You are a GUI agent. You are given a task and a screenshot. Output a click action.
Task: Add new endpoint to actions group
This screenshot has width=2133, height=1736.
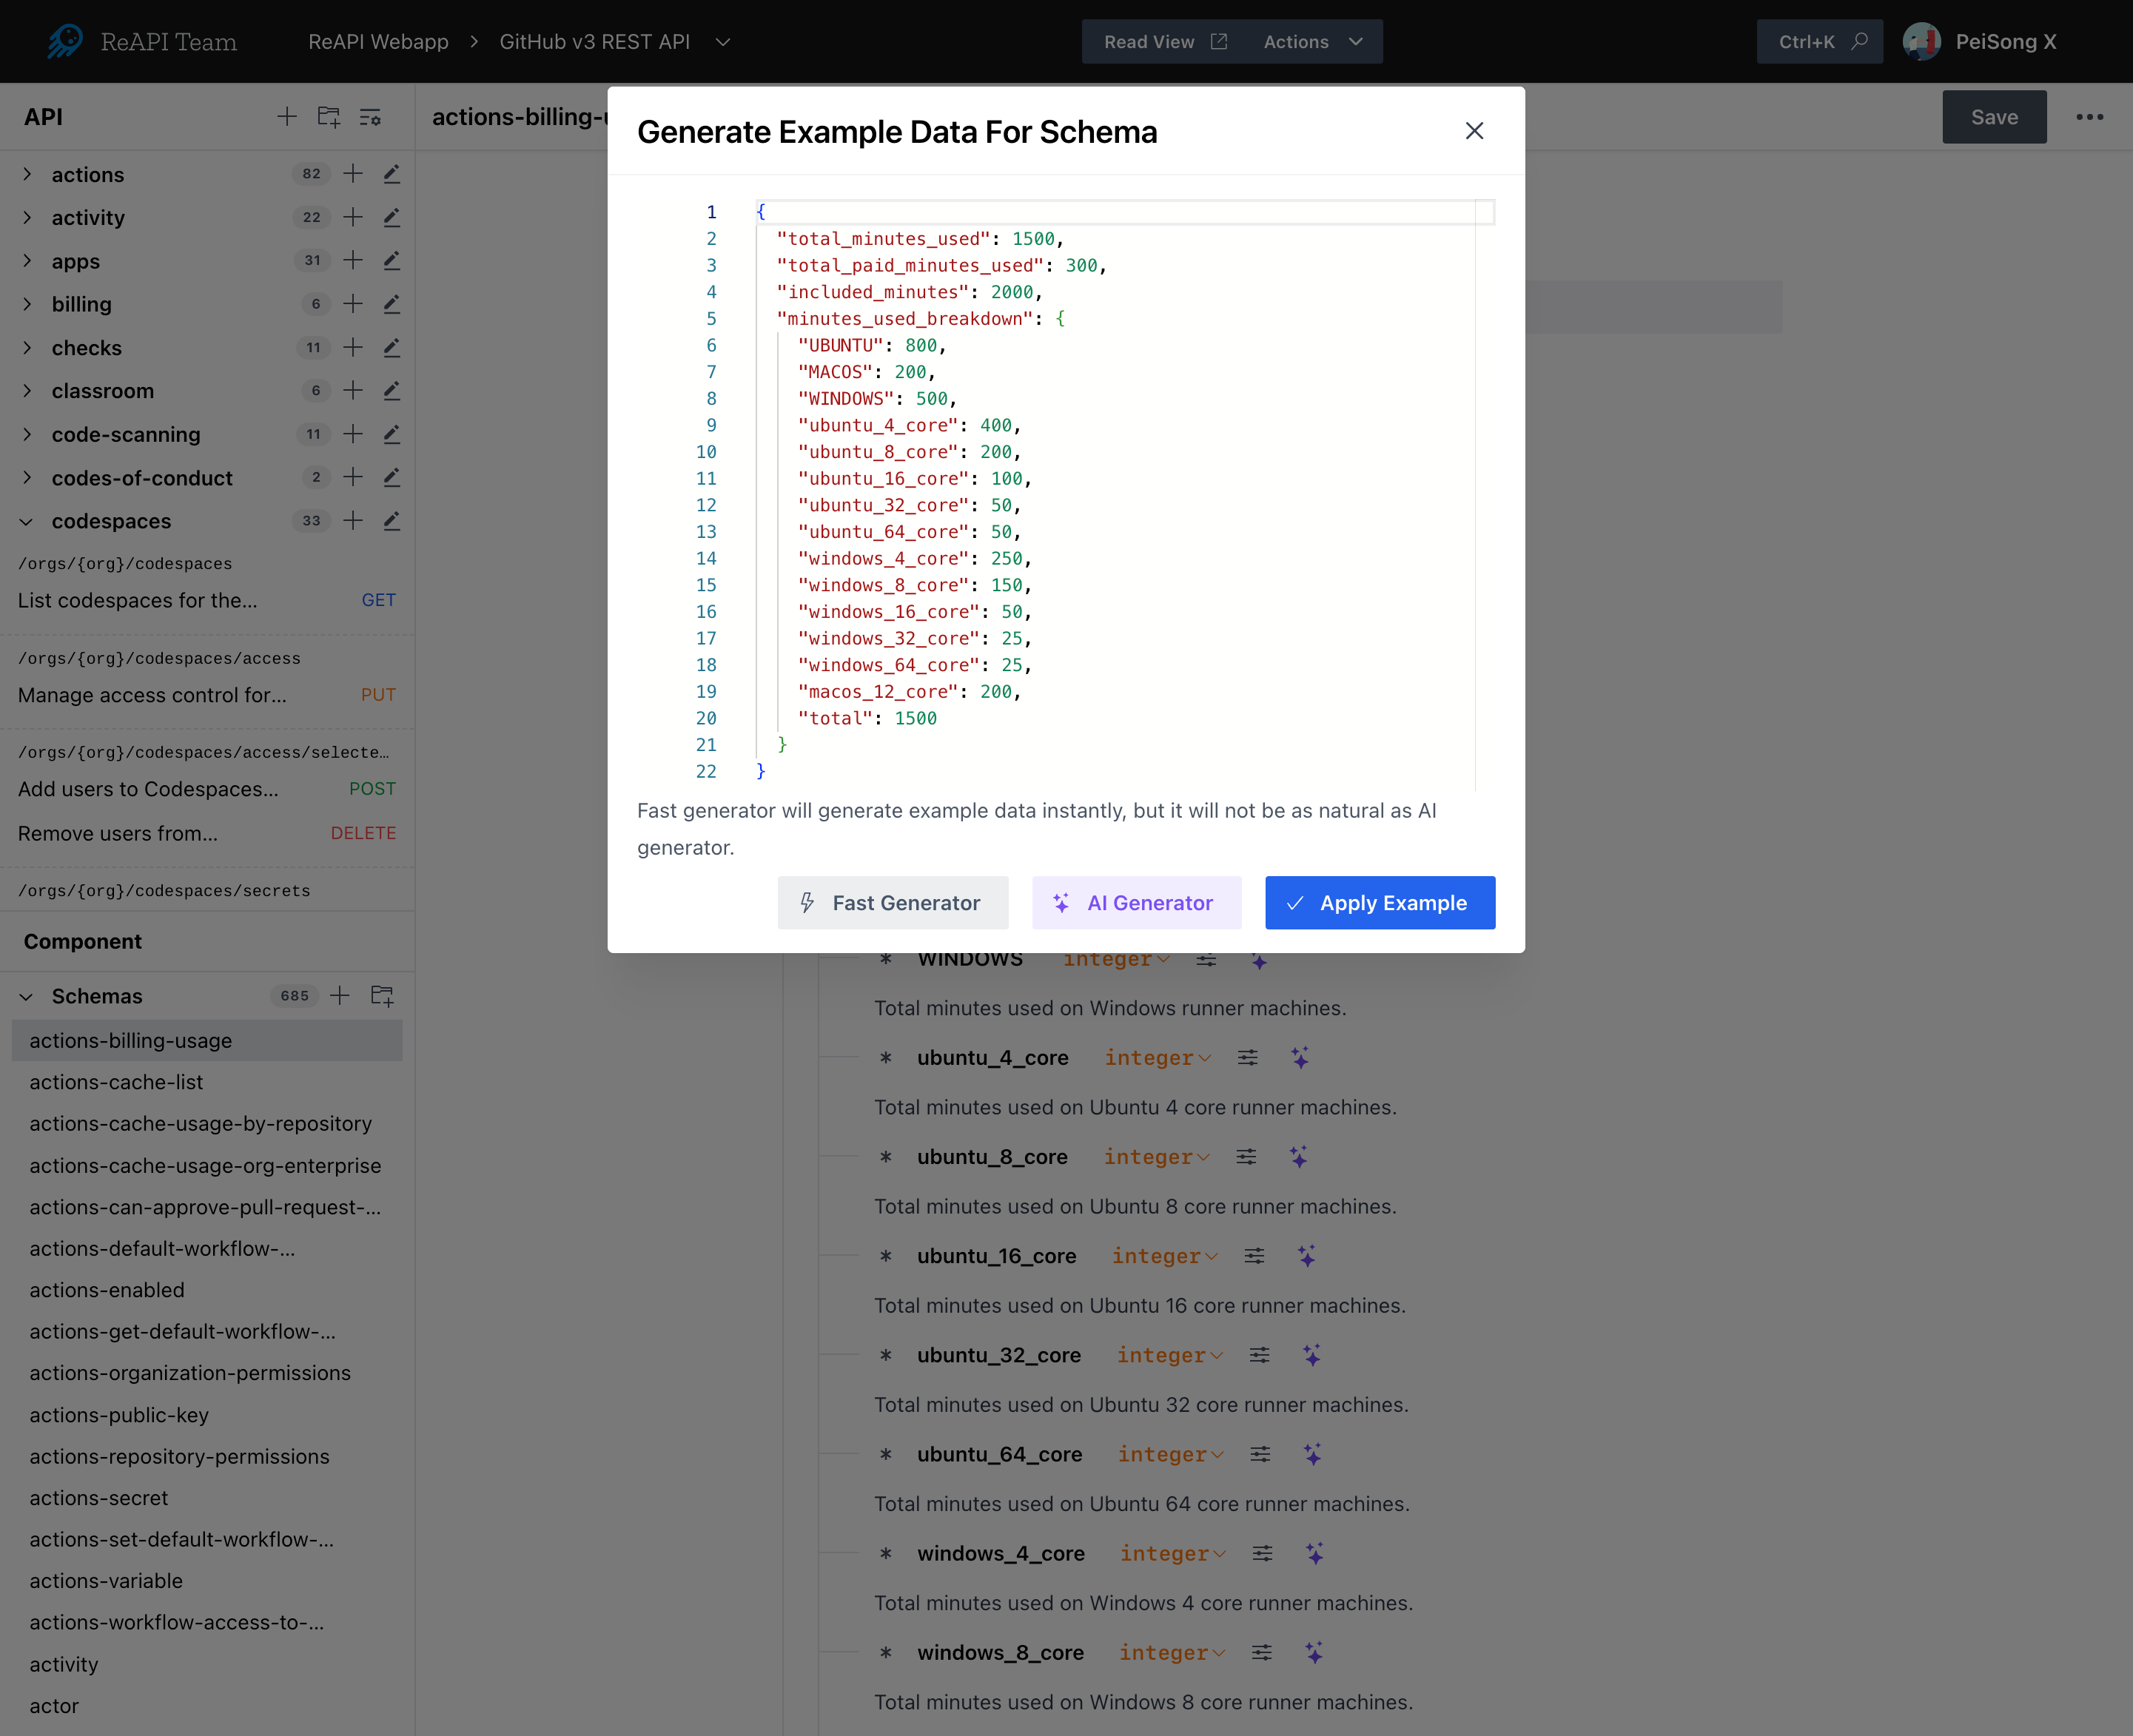click(x=353, y=174)
